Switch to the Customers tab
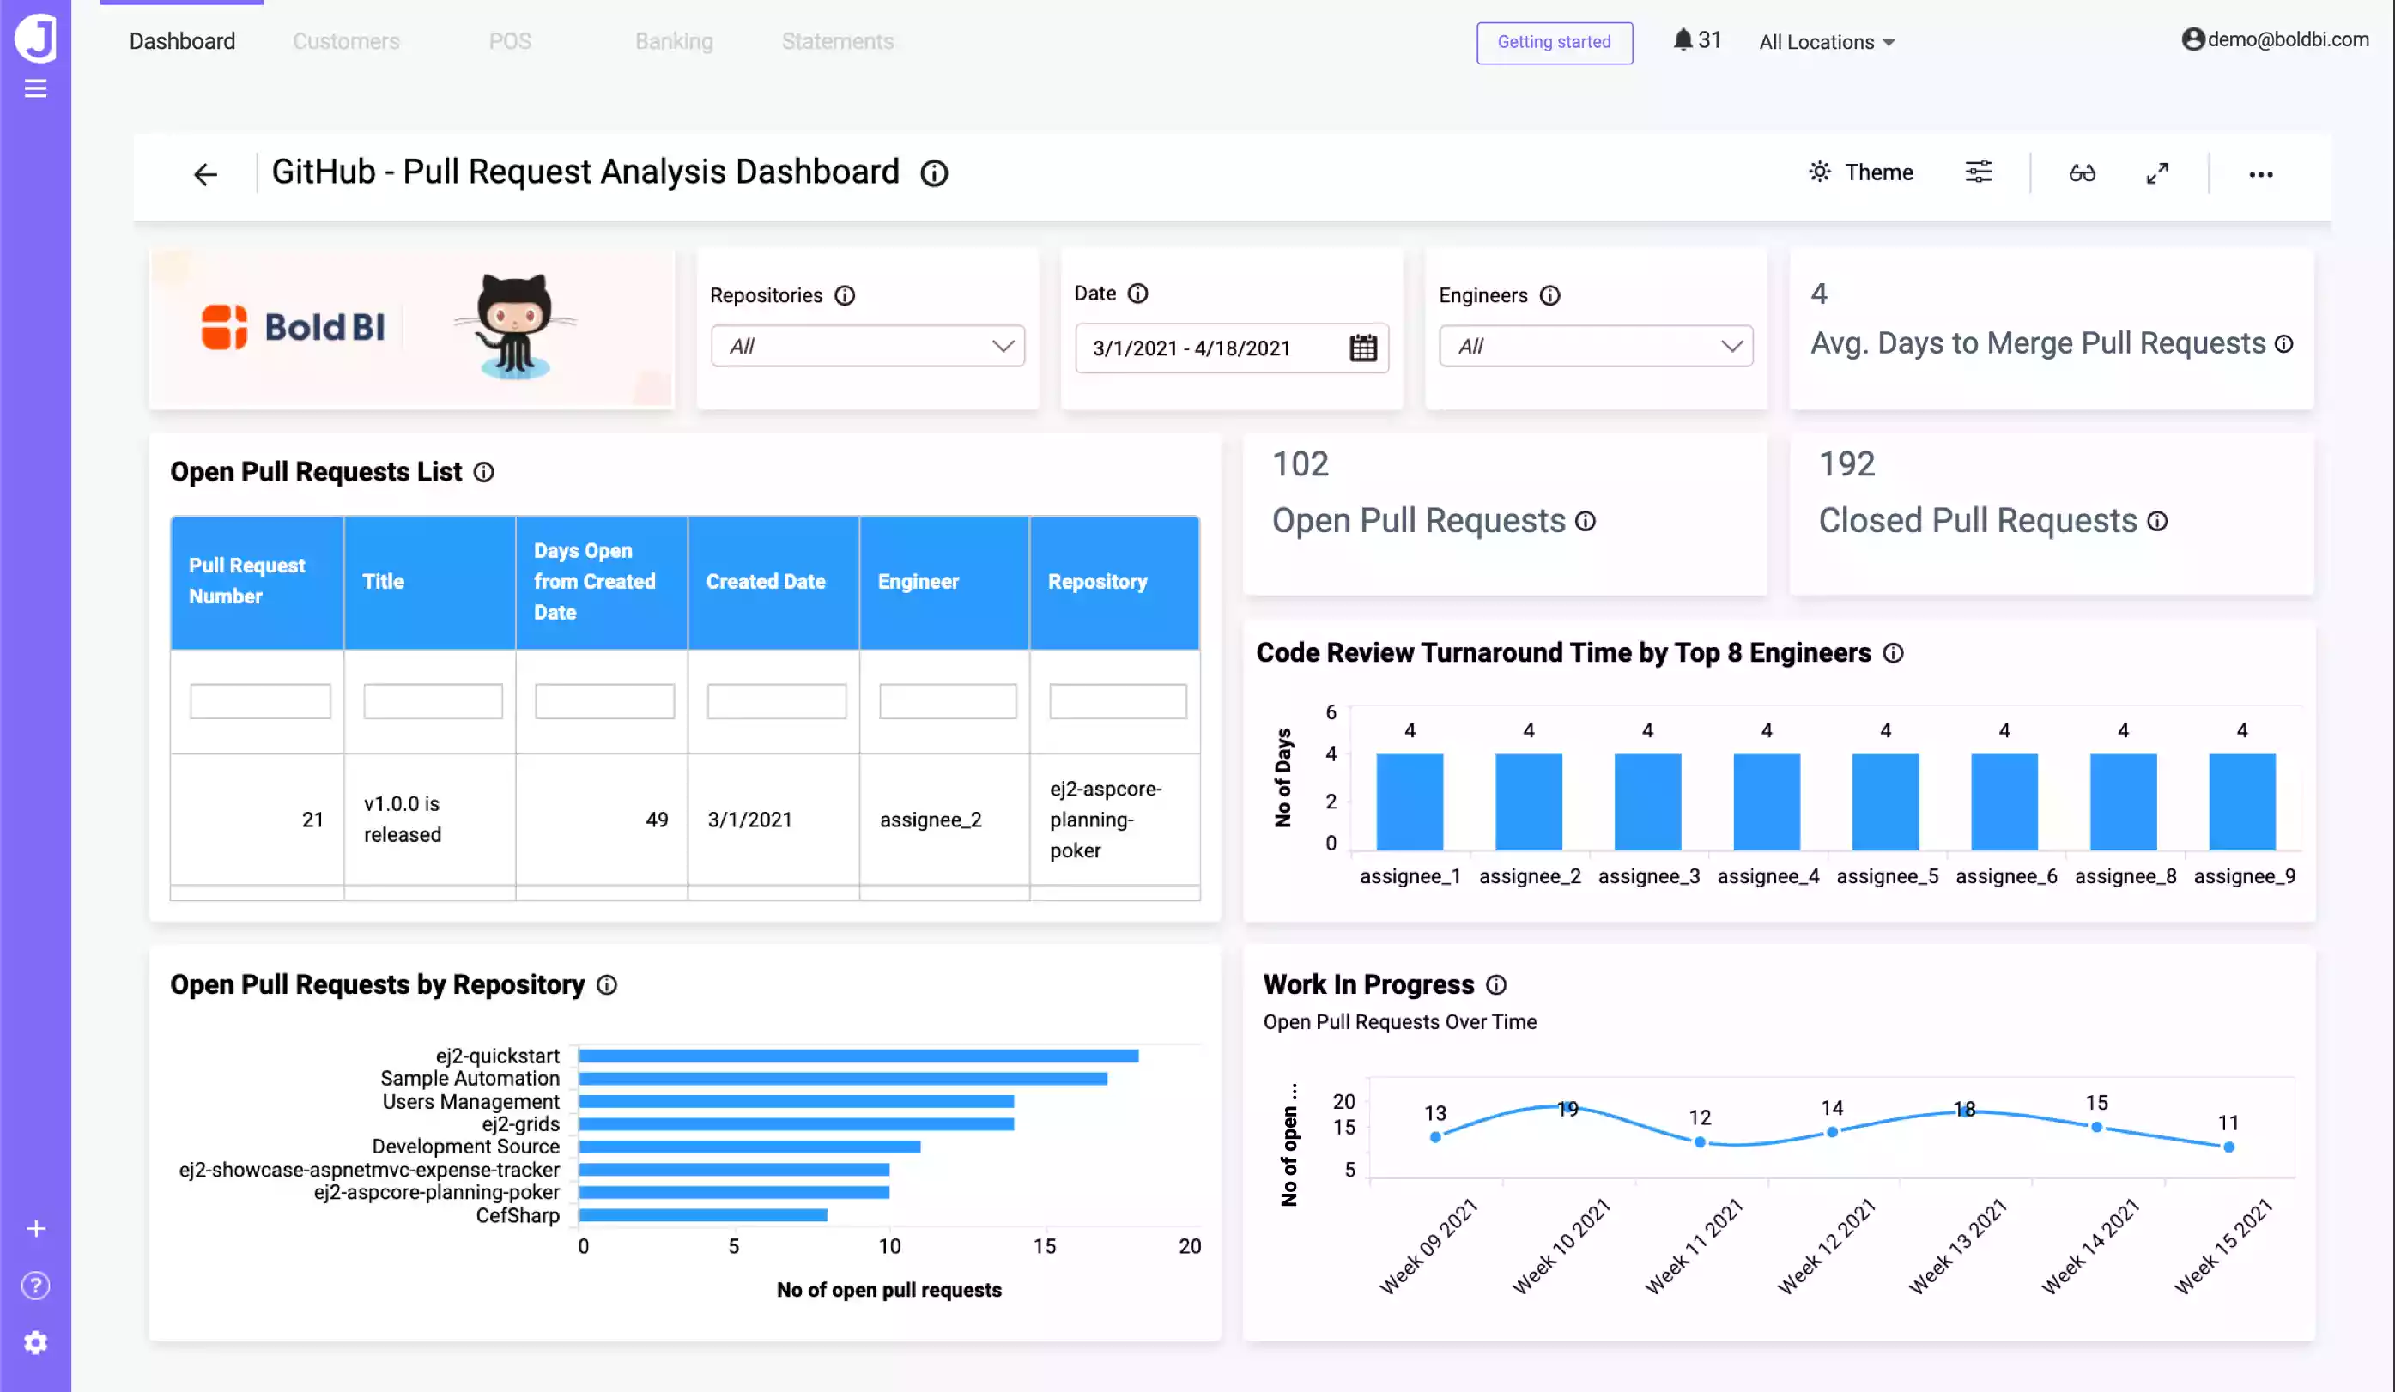This screenshot has width=2395, height=1392. (x=346, y=41)
